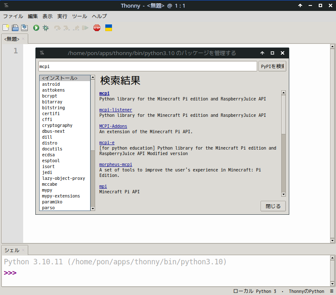Image resolution: width=336 pixels, height=295 pixels.
Task: Click the Step over debug icon
Action: [57, 28]
